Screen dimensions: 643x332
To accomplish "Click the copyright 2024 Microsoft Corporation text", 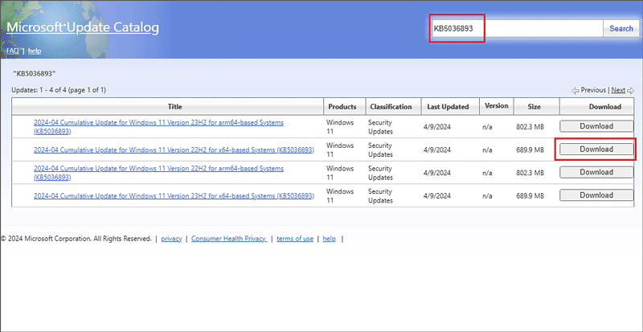I will coord(76,239).
